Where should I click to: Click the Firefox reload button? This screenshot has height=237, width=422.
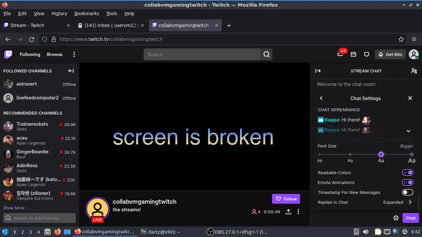32,39
